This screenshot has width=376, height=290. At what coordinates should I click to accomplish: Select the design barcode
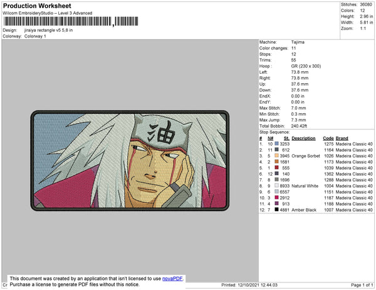pos(71,21)
